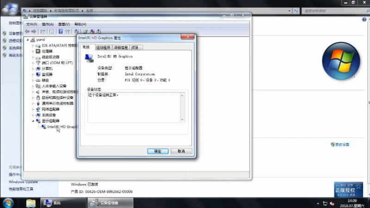The height and width of the screenshot is (208, 370).
Task: Click 确定 button in properties dialog
Action: (x=158, y=151)
